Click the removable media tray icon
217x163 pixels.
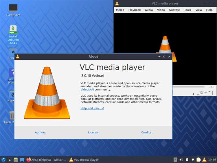187,160
